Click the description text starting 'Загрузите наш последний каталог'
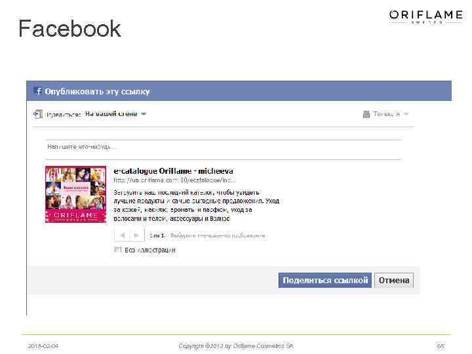This screenshot has width=472, height=354. click(196, 205)
